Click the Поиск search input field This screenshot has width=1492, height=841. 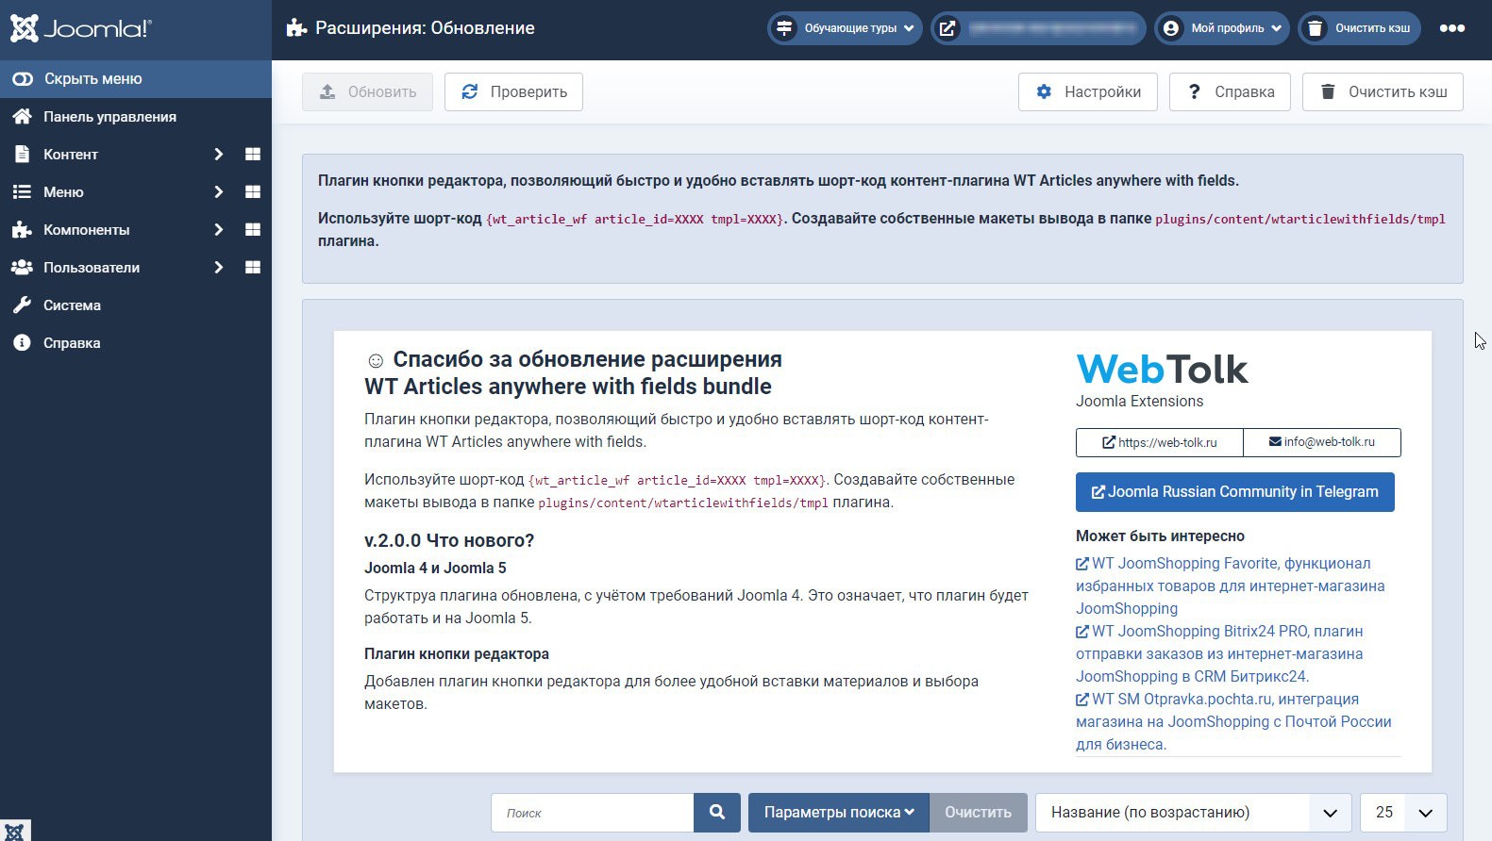(x=592, y=812)
